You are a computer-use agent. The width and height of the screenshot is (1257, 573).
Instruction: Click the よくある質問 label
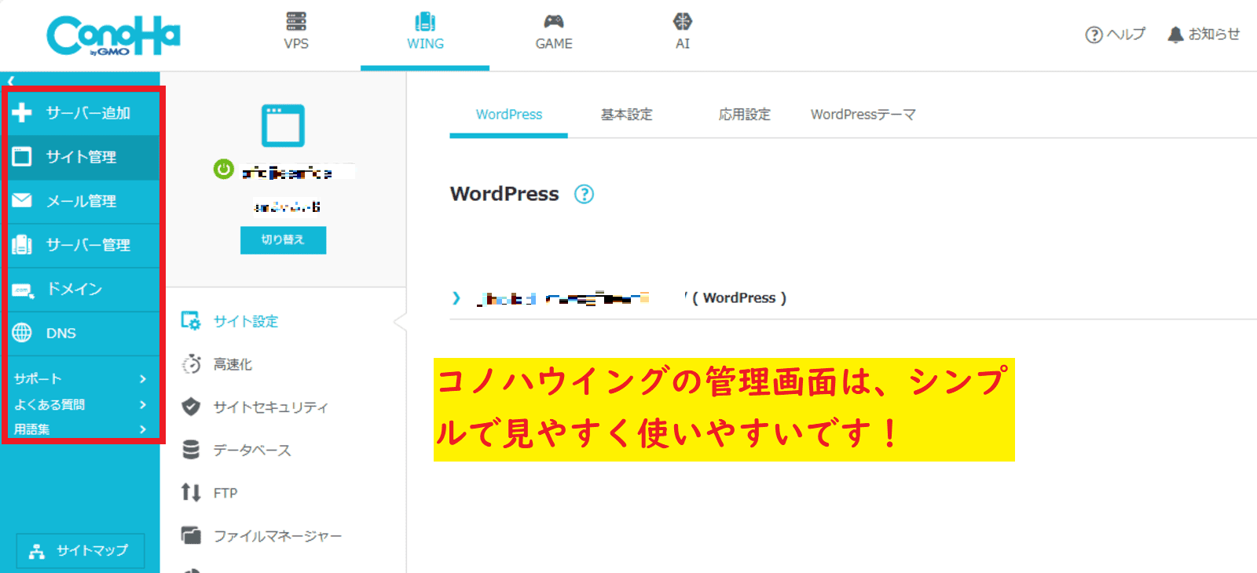[49, 404]
